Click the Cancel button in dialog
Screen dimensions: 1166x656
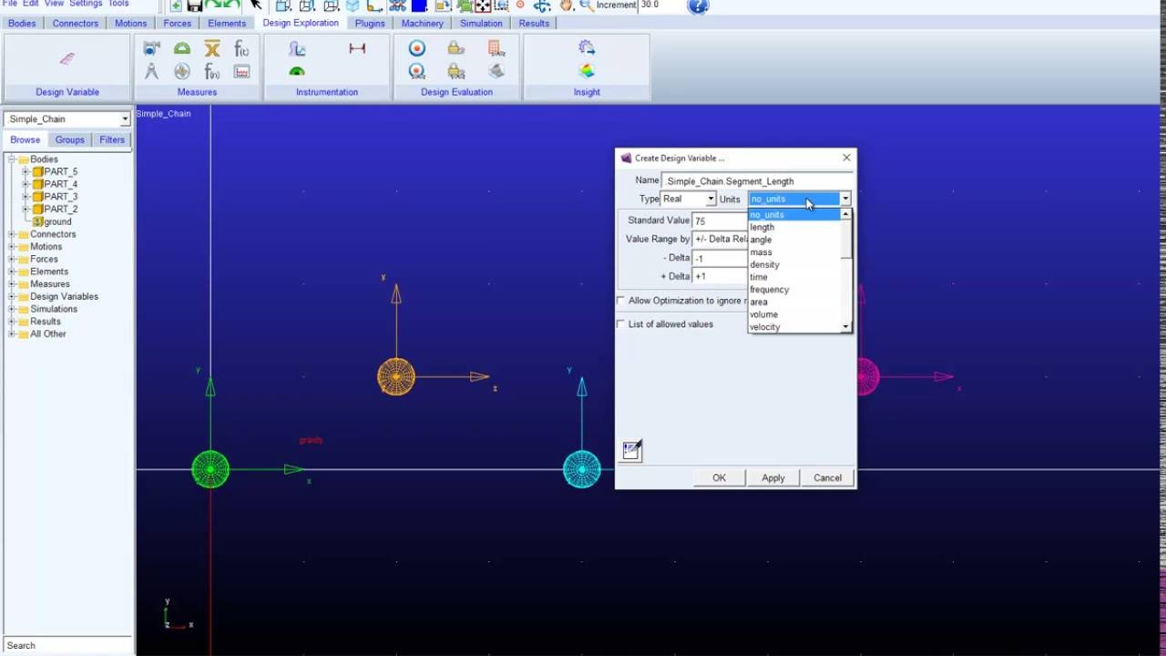827,478
